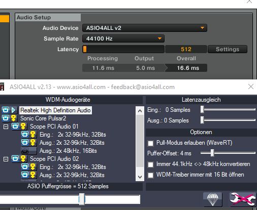Click yellow icon of Audio 02 Eing. row
This screenshot has height=210, width=257.
(33, 167)
